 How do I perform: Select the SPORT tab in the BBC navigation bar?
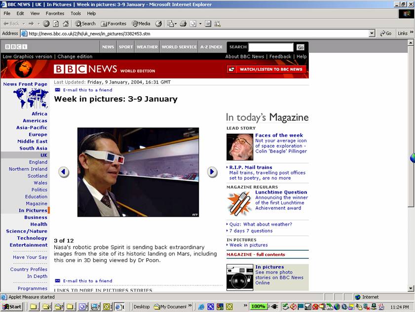126,47
